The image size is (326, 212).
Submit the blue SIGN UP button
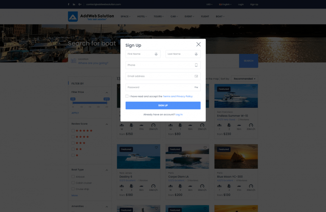(x=163, y=106)
